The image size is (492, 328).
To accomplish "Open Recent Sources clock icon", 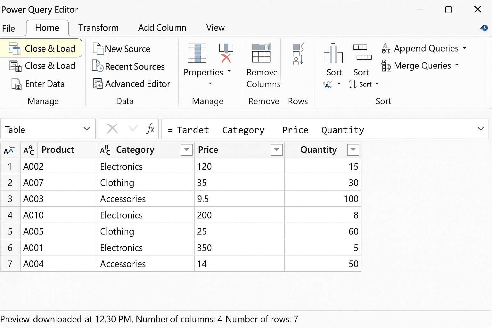I will pyautogui.click(x=98, y=66).
